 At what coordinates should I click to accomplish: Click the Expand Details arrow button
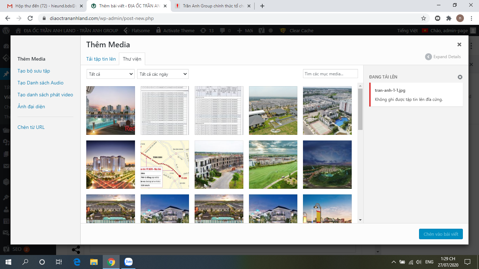click(428, 57)
